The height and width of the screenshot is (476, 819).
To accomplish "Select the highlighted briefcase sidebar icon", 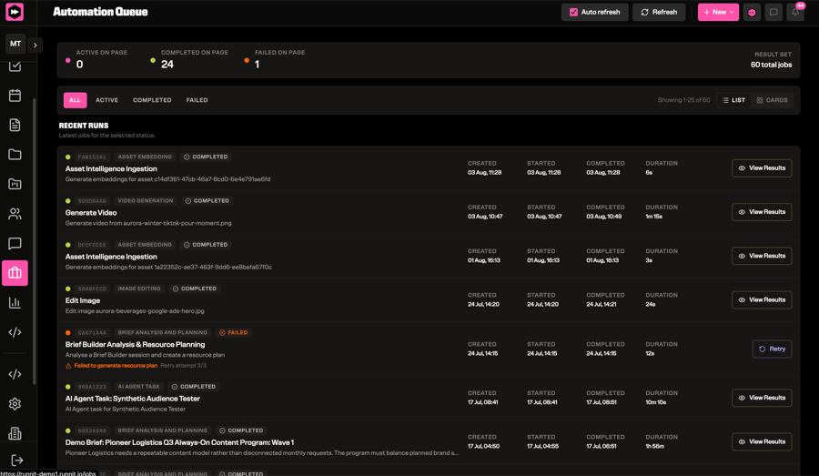I will 15,273.
